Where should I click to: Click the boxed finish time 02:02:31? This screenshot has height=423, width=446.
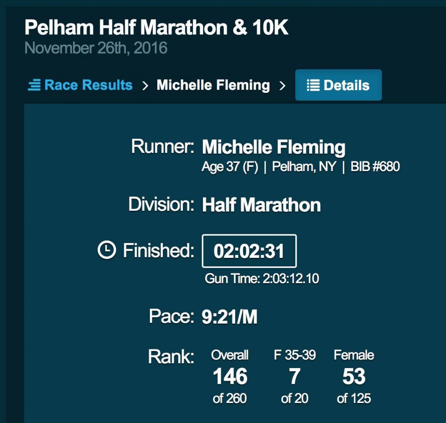249,251
